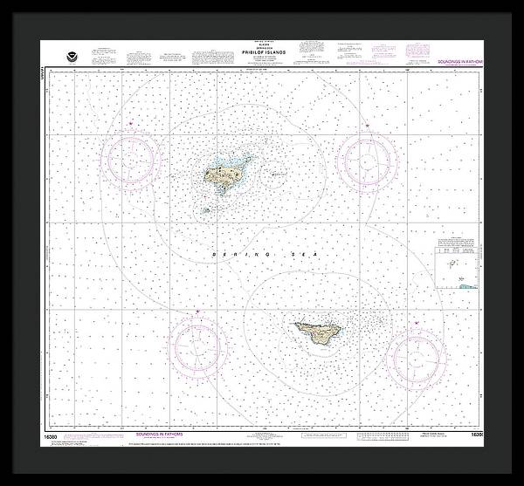Viewport: 524px width, 486px height.
Task: Select the elongated southern island
Action: click(315, 332)
